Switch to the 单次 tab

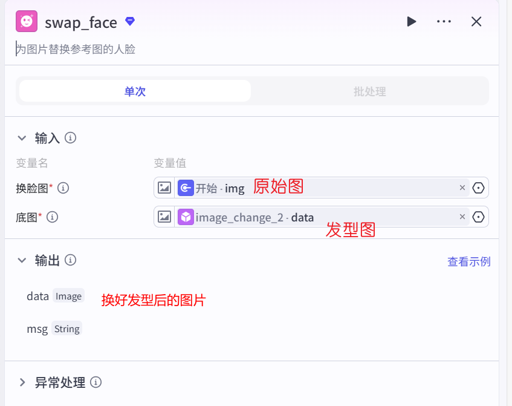pos(135,91)
